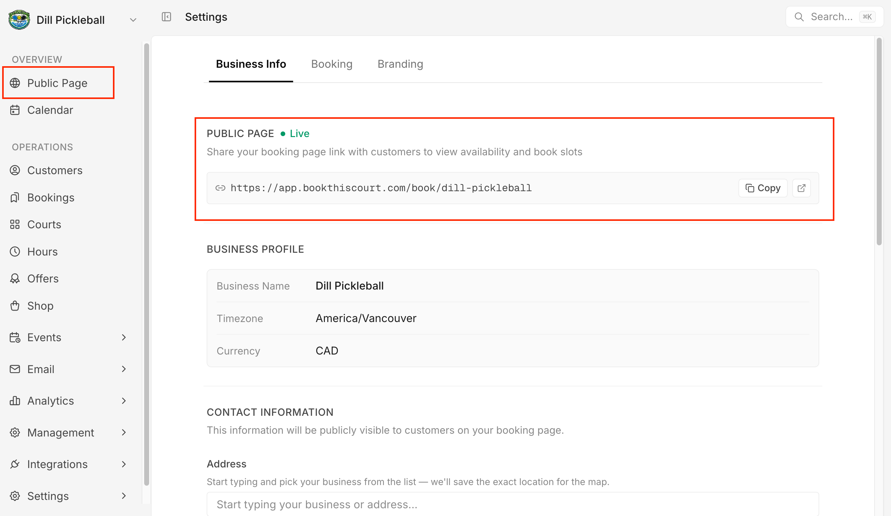Click the Search field in the header

pyautogui.click(x=834, y=17)
